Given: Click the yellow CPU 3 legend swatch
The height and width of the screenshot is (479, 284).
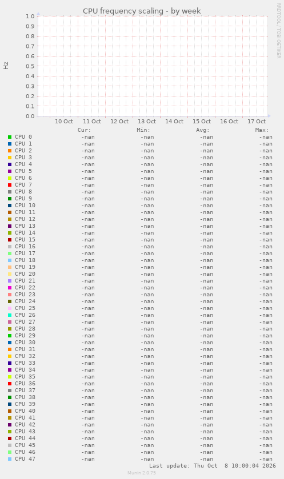Looking at the screenshot, I should (x=10, y=158).
